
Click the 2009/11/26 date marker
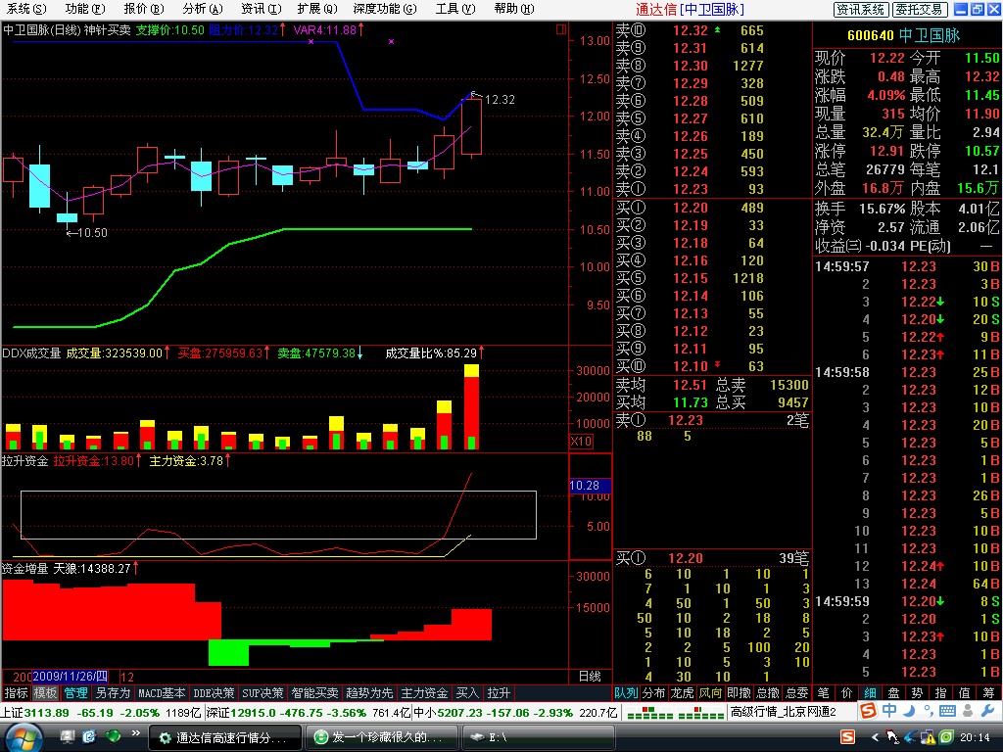[71, 677]
